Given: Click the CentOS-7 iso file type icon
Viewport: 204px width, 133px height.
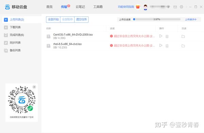Looking at the screenshot, I should pyautogui.click(x=49, y=36).
